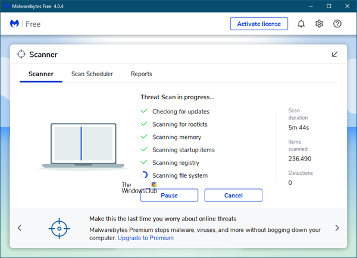Click checkmark beside Scanning memory
357x258 pixels.
144,137
